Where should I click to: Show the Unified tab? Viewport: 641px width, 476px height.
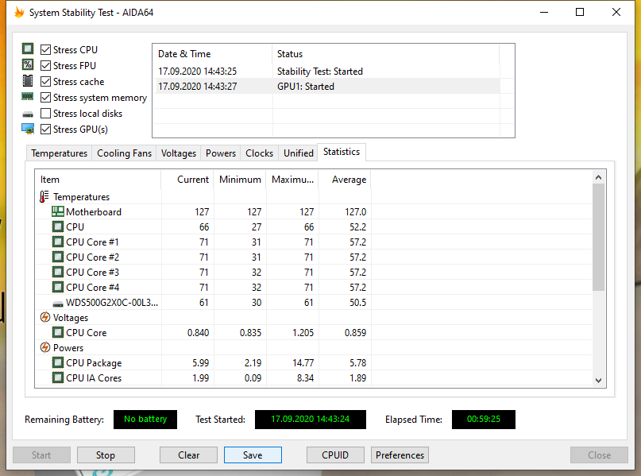pyautogui.click(x=299, y=153)
